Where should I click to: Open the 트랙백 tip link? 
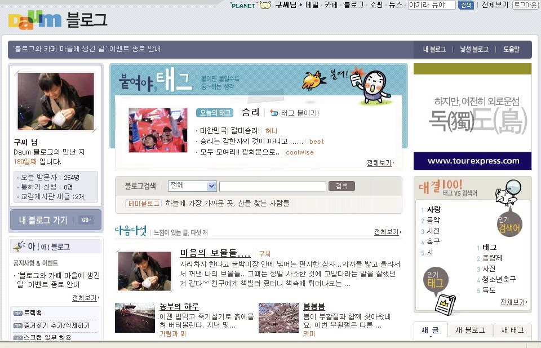[33, 313]
